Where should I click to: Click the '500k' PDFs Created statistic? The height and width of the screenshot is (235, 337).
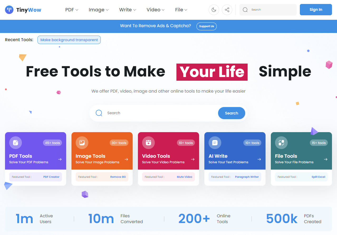click(282, 219)
